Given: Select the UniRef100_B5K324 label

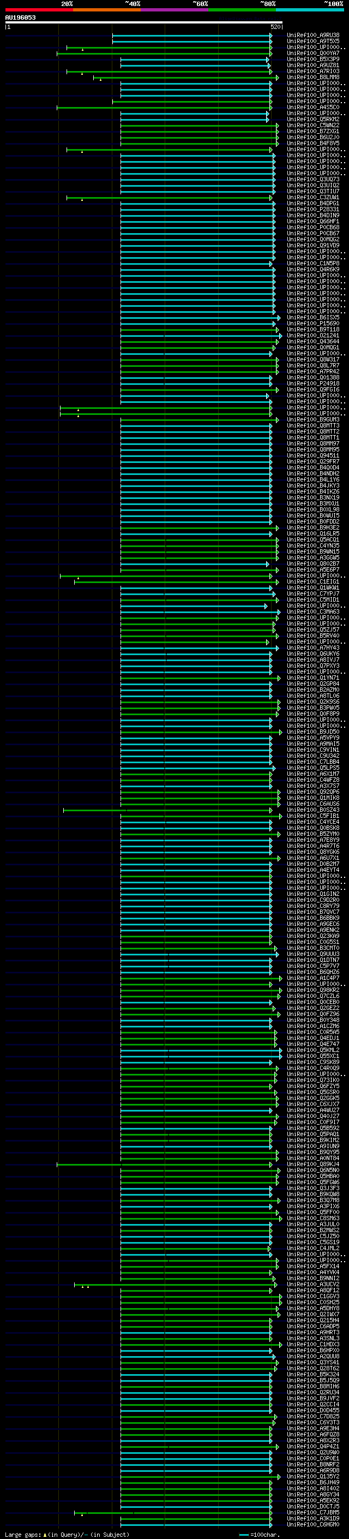Looking at the screenshot, I should (313, 1374).
